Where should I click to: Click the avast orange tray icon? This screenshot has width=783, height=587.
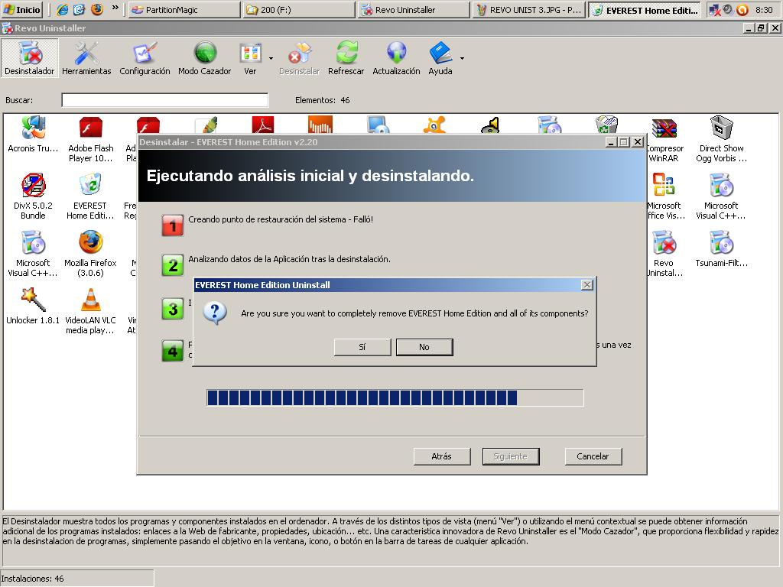pos(742,9)
